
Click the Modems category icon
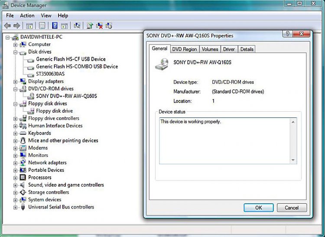click(23, 148)
